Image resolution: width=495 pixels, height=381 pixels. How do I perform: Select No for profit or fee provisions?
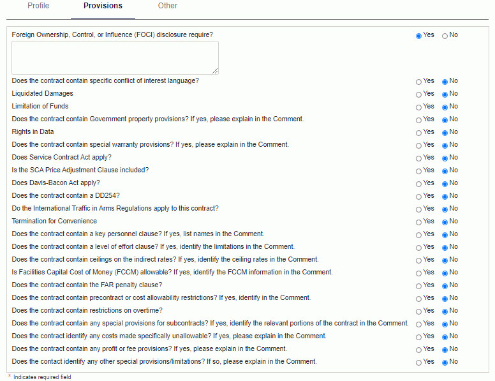[x=445, y=350]
